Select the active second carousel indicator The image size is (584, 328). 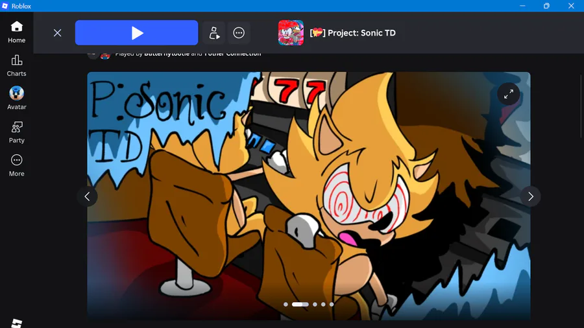pos(300,304)
